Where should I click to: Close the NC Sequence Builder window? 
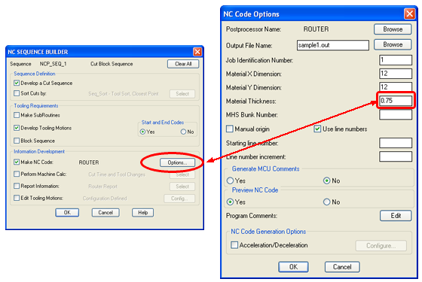[197, 51]
